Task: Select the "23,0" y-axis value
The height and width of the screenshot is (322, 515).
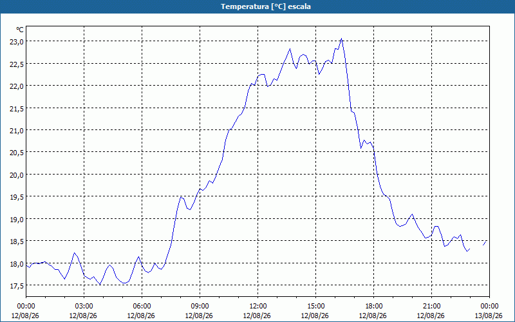Action: pos(17,42)
